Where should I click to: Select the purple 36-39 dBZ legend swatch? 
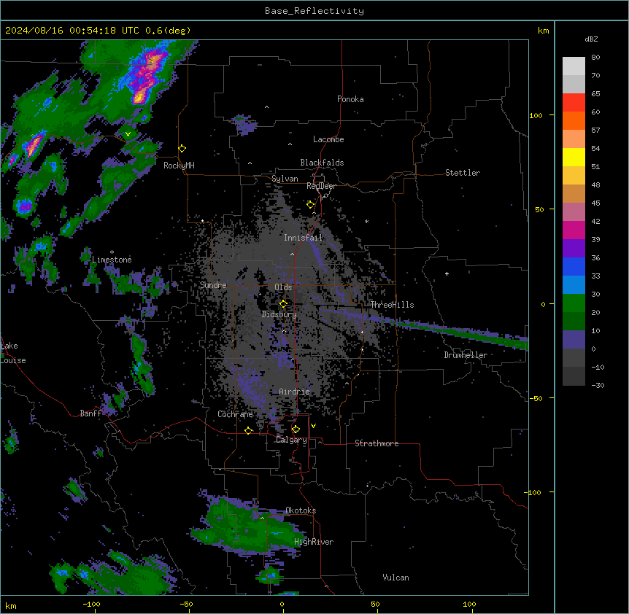tap(574, 249)
